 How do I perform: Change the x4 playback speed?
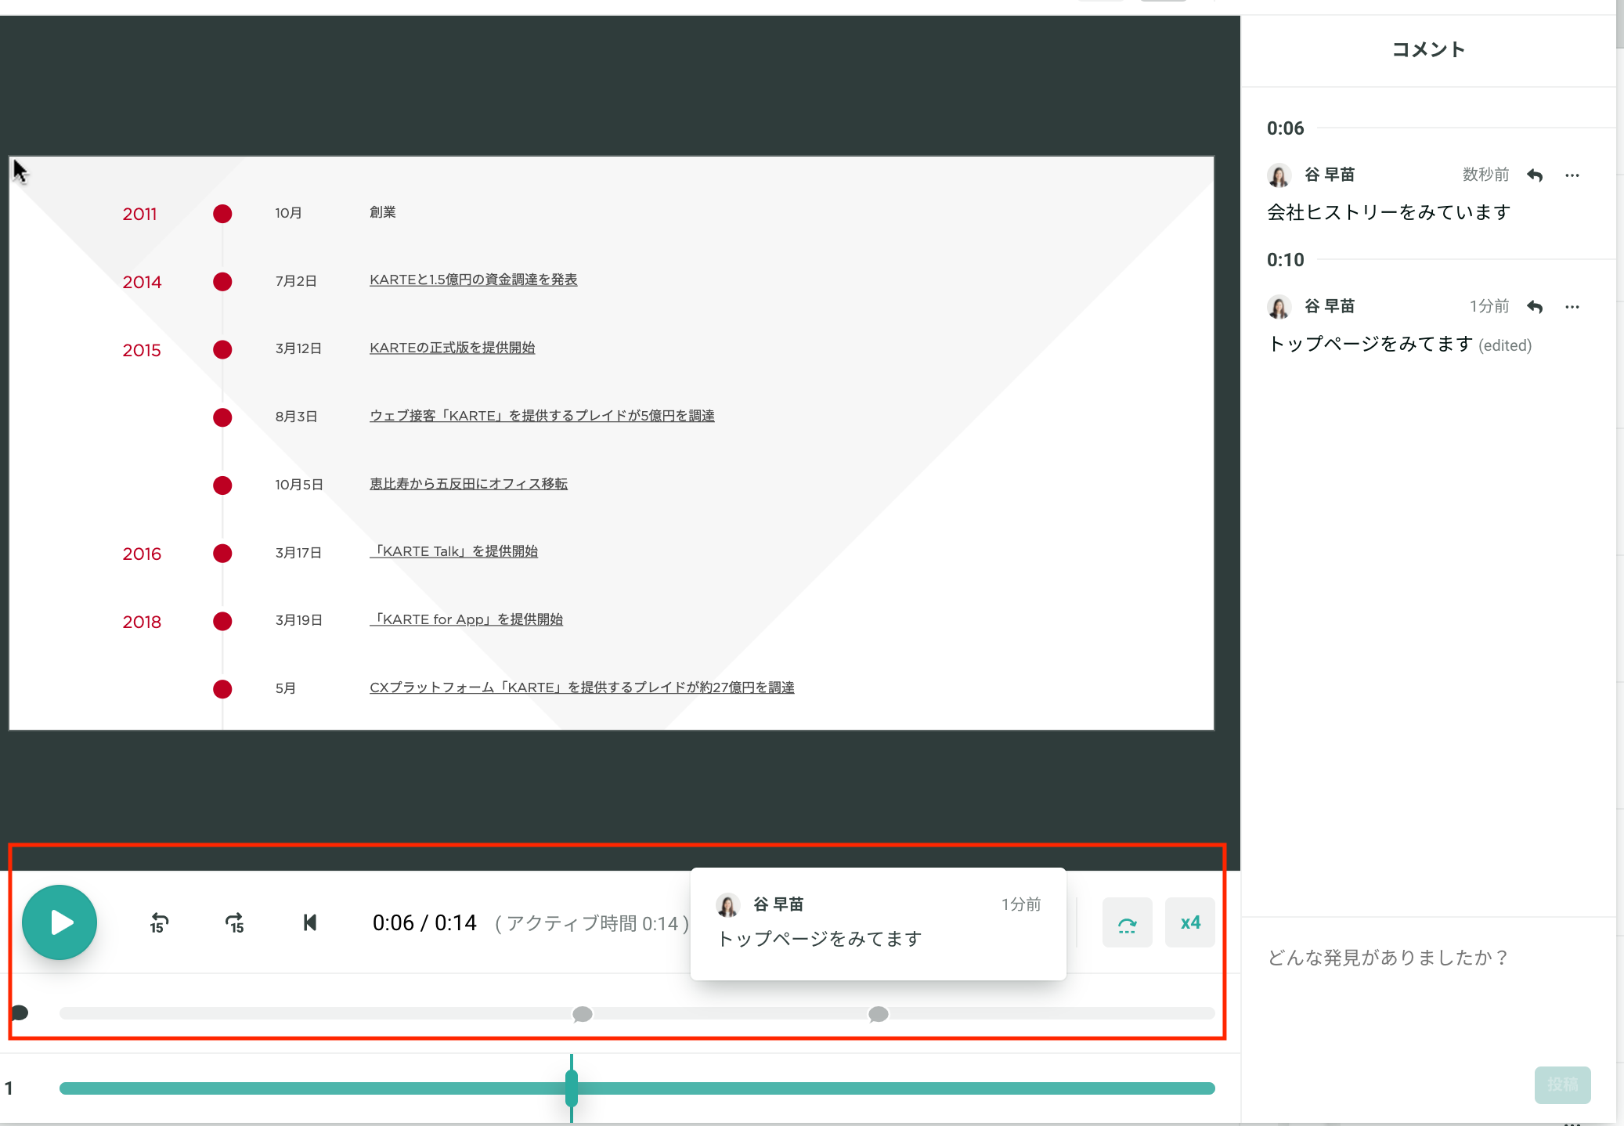coord(1190,923)
